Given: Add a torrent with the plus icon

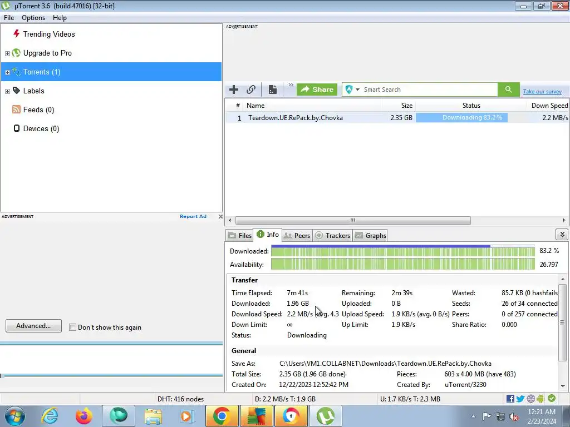Looking at the screenshot, I should click(234, 90).
